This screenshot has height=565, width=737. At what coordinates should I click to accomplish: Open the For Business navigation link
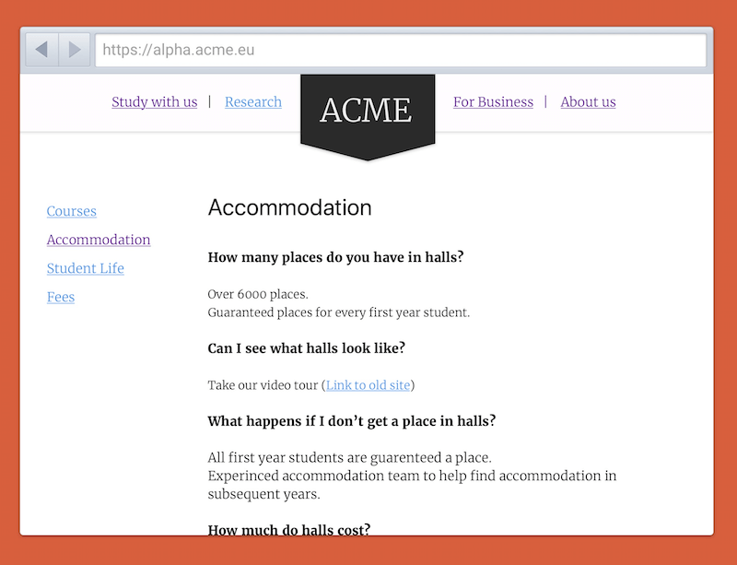point(493,102)
